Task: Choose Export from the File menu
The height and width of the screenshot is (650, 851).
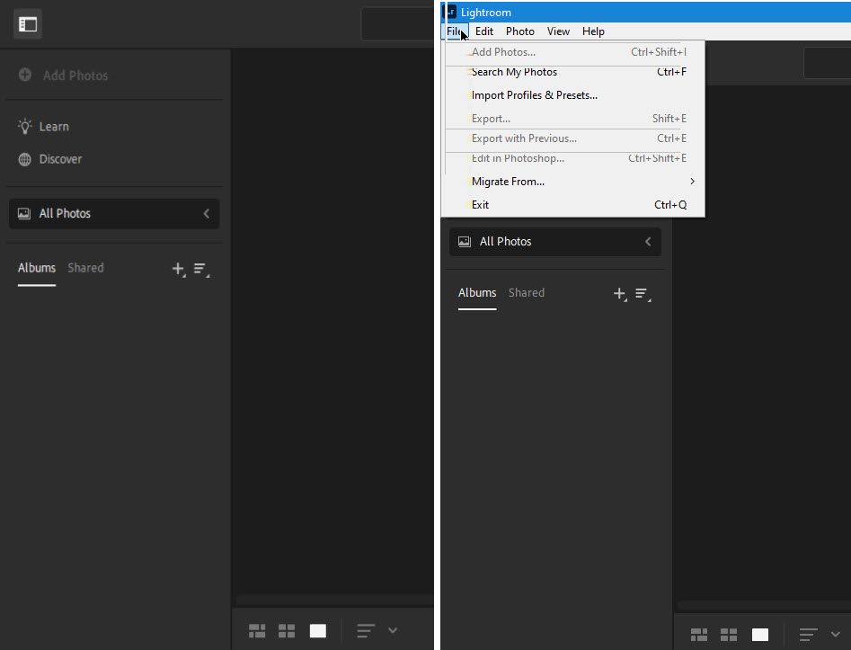Action: pyautogui.click(x=491, y=118)
